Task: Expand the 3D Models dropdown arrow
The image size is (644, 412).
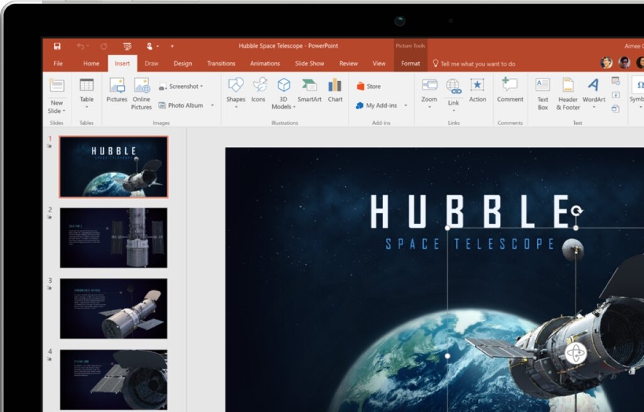Action: click(294, 107)
